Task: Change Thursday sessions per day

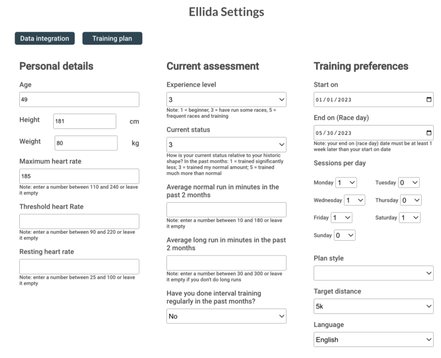Action: point(411,200)
